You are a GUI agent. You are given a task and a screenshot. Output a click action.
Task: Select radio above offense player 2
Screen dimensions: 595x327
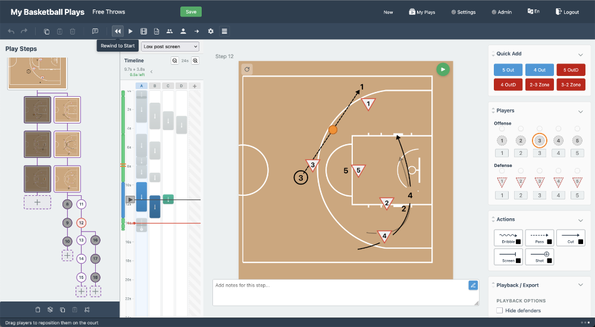(521, 129)
